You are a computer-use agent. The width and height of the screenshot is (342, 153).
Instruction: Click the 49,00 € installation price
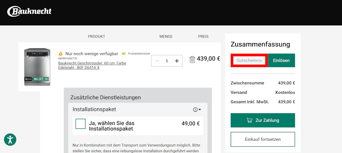[x=191, y=124]
